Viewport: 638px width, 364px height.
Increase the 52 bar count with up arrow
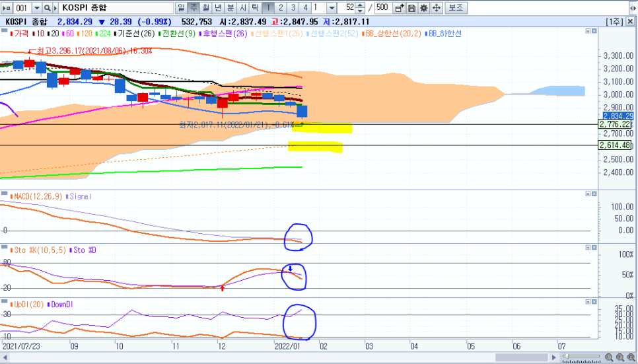point(361,5)
